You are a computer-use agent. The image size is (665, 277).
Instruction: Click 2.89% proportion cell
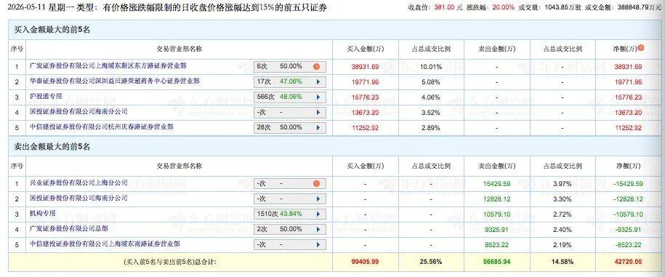pos(431,128)
